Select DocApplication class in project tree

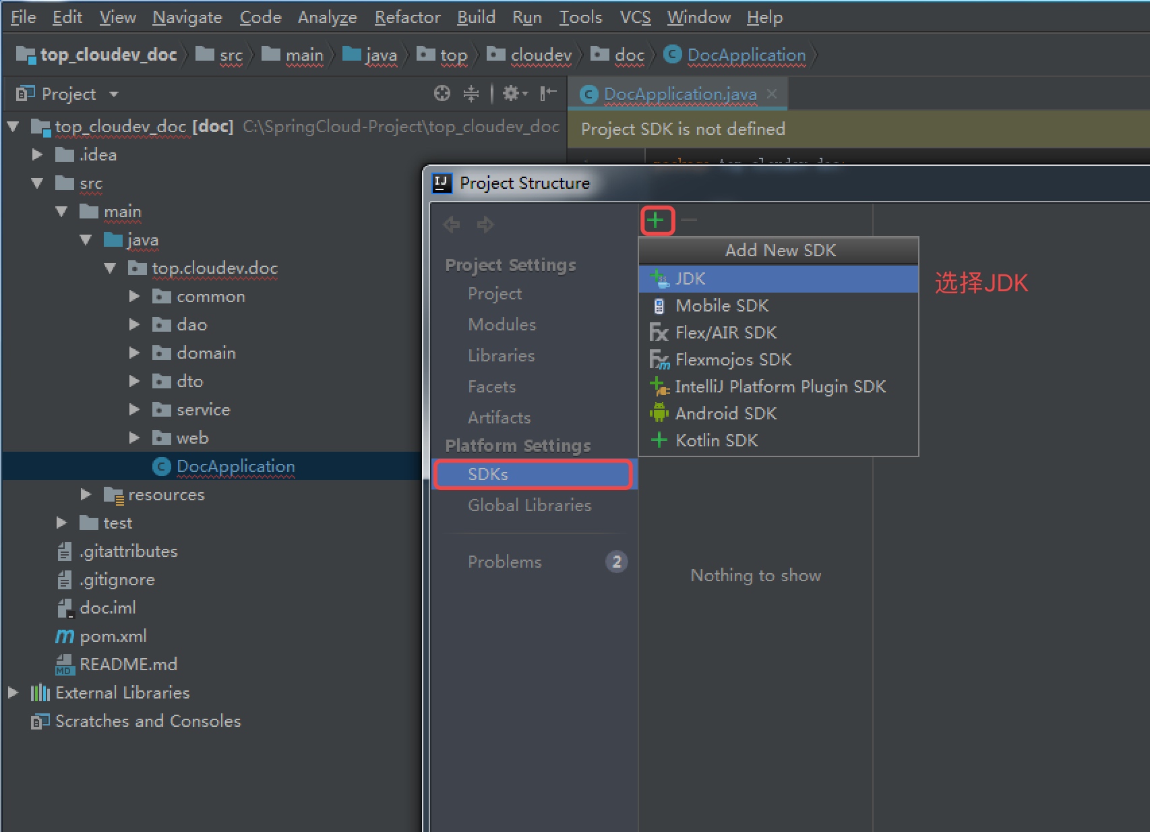[x=235, y=466]
